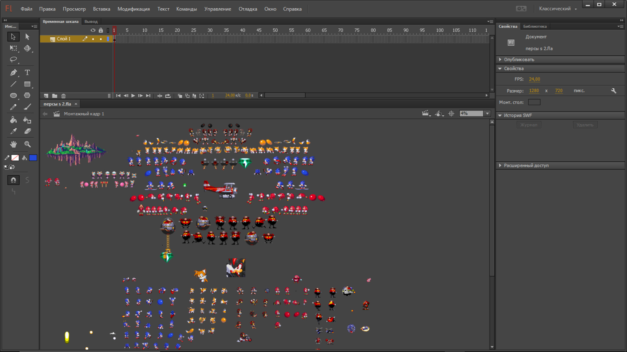Open Edit Scene clapper dropdown
627x352 pixels.
426,113
